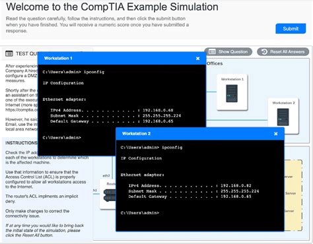Click Workstation 2 default gateway 192.168.0.65
The height and width of the screenshot is (244, 313).
click(x=236, y=197)
